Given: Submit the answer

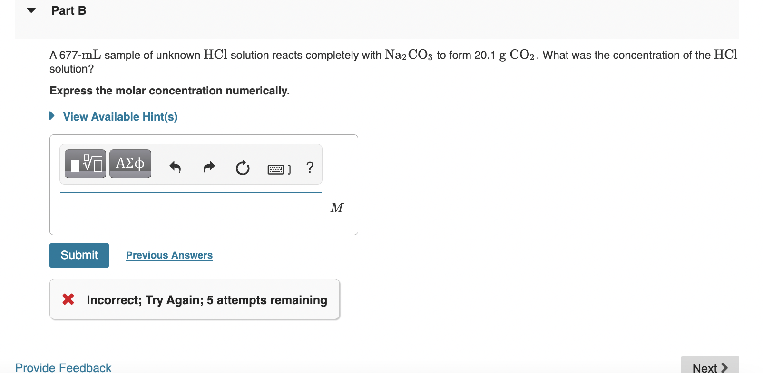Looking at the screenshot, I should click(79, 255).
